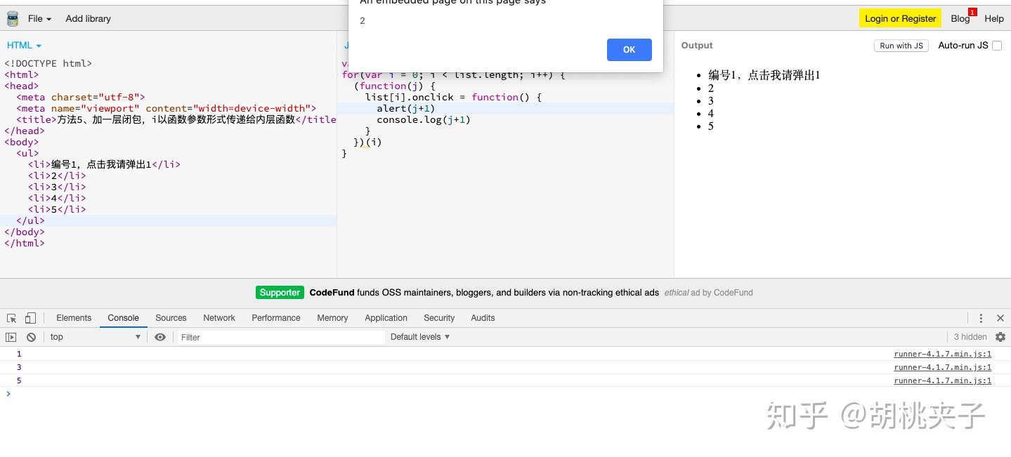The width and height of the screenshot is (1011, 457).
Task: Click Login or Register button
Action: click(x=900, y=18)
